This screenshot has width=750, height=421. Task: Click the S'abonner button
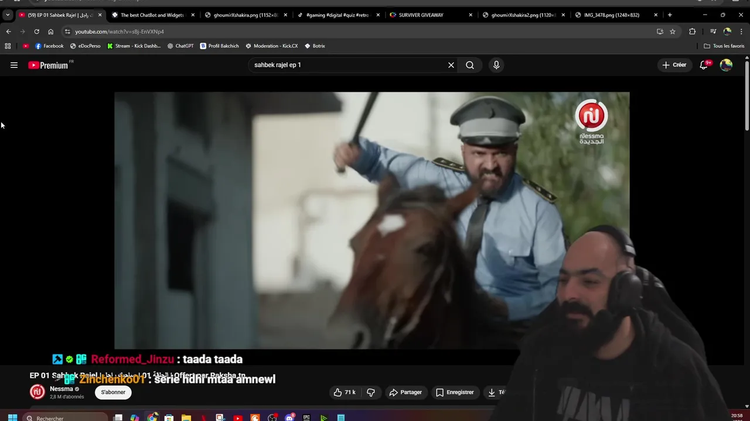pyautogui.click(x=113, y=392)
